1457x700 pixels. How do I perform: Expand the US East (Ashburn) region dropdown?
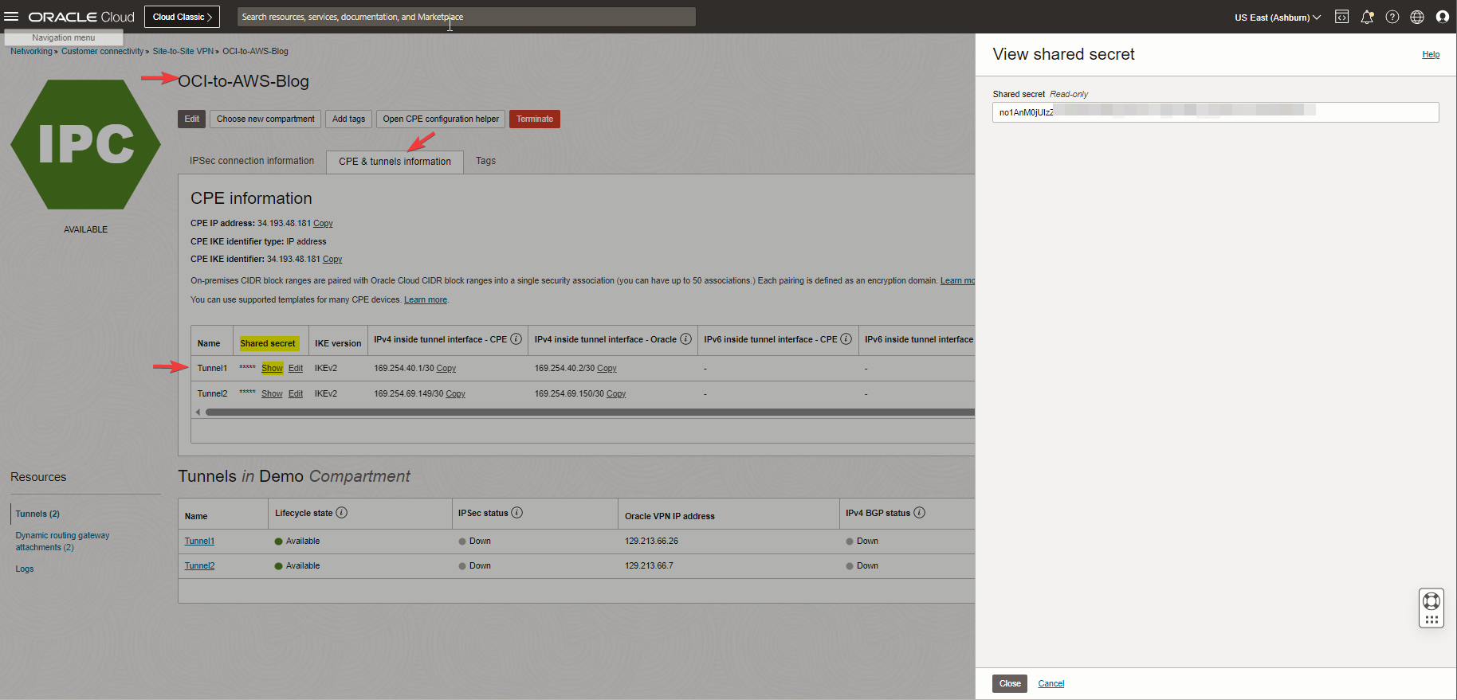(1278, 18)
